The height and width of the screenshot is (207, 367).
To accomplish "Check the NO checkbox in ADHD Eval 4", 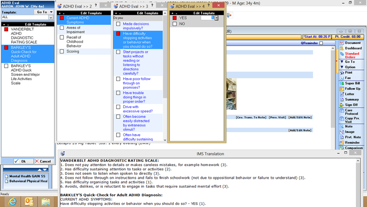I will (x=174, y=24).
